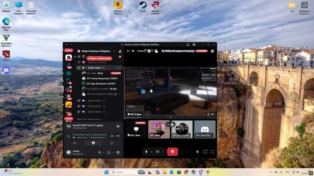The image size is (314, 176).
Task: Open Edge browser from the taskbar
Action: [172, 172]
